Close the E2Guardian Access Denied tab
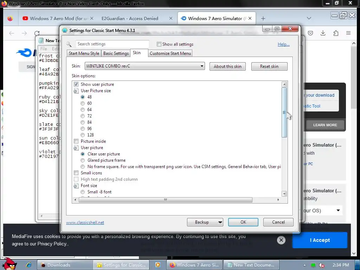Image resolution: width=360 pixels, height=270 pixels. (171, 18)
